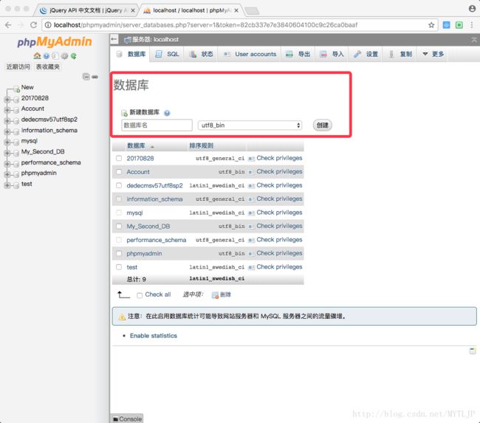Click page settings icon at bottom right
This screenshot has width=480, height=423.
tap(473, 351)
